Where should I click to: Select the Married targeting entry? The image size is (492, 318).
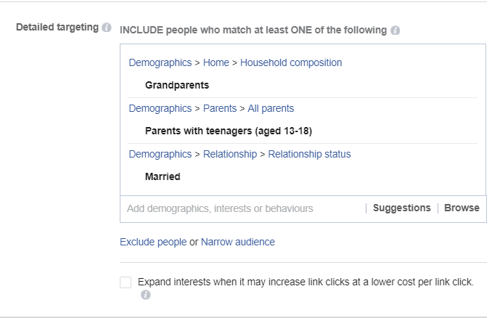click(x=163, y=176)
